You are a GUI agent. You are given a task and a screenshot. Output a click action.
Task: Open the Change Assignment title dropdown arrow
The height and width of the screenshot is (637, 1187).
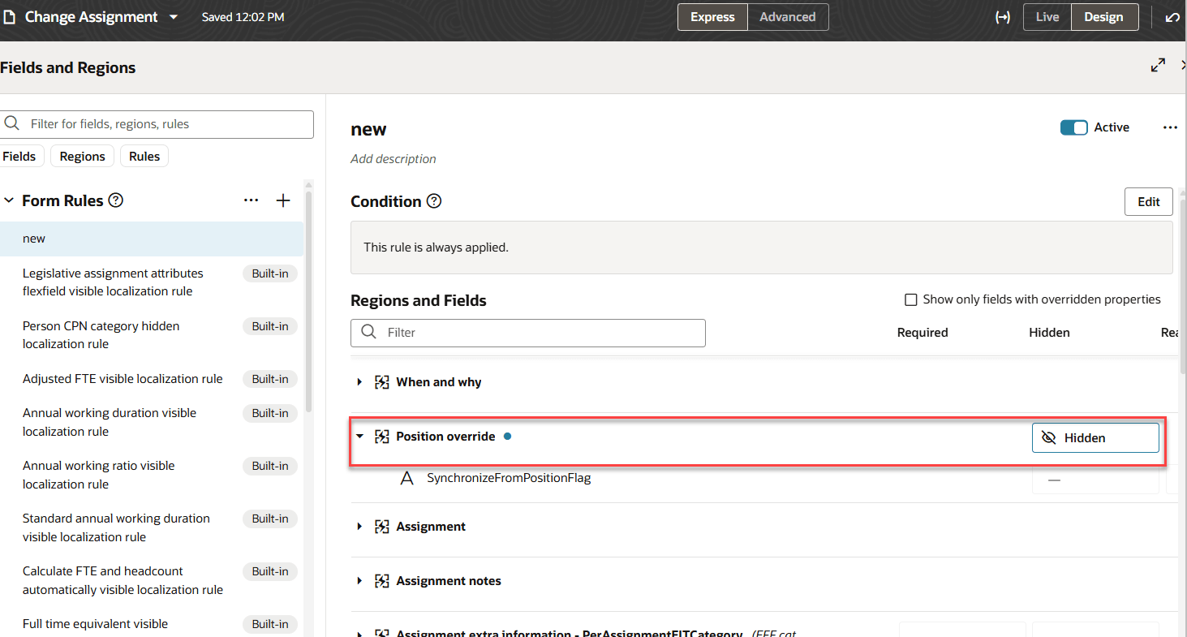pos(173,17)
